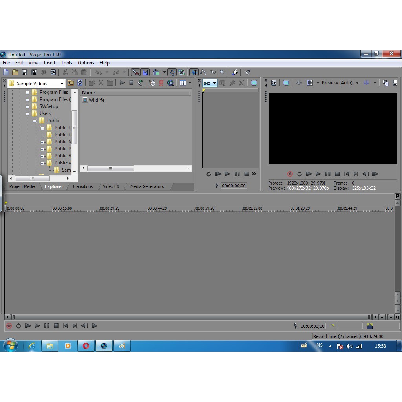
Task: Send video preview to external monitor
Action: tap(286, 83)
